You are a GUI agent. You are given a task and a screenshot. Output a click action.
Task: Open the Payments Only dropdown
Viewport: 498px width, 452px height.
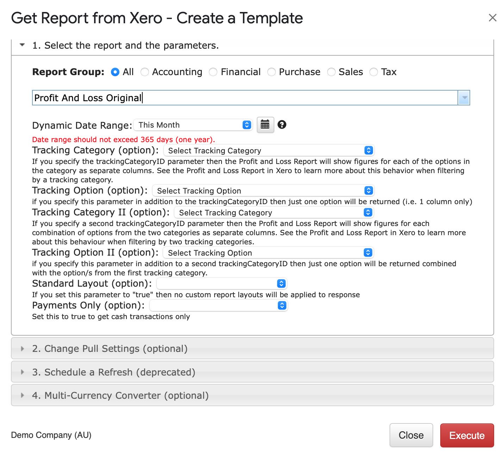[219, 305]
